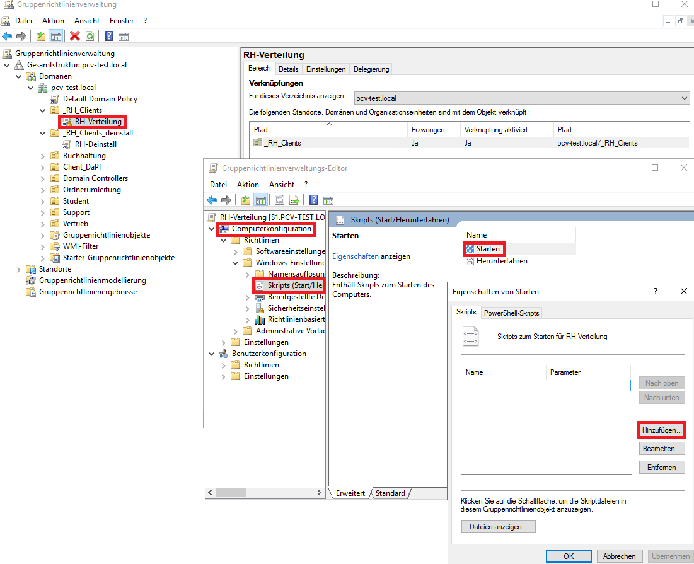Open Gruppenrichtlinienmodellierung in the tree
Viewport: 694px width, 564px height.
pyautogui.click(x=92, y=280)
